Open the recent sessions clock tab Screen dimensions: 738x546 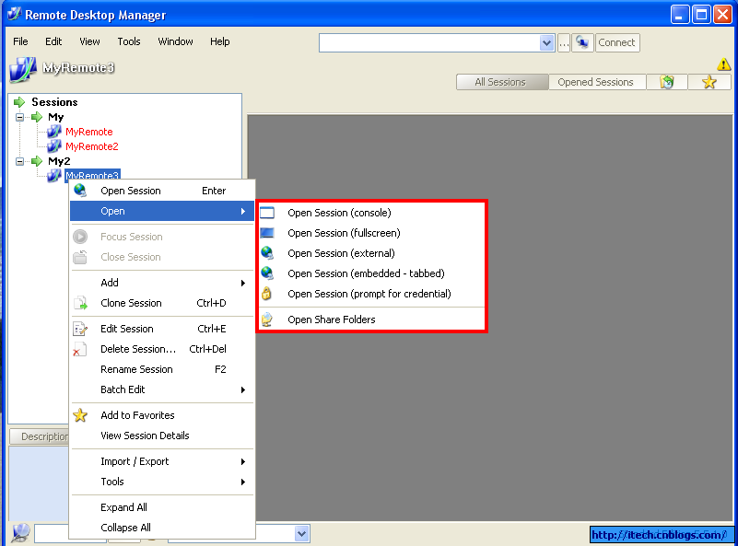(x=667, y=82)
